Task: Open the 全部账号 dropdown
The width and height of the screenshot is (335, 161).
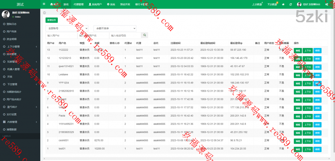Action: point(67,28)
